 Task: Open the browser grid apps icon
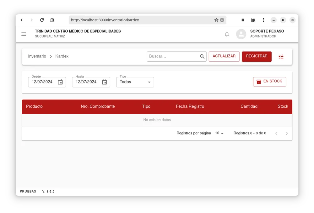coord(243,20)
